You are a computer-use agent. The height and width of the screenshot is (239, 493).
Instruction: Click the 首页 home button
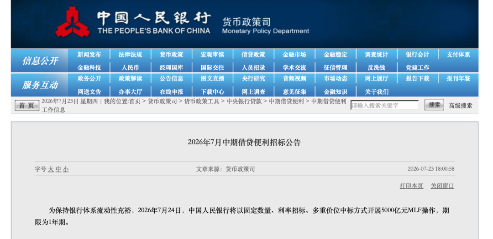27,106
